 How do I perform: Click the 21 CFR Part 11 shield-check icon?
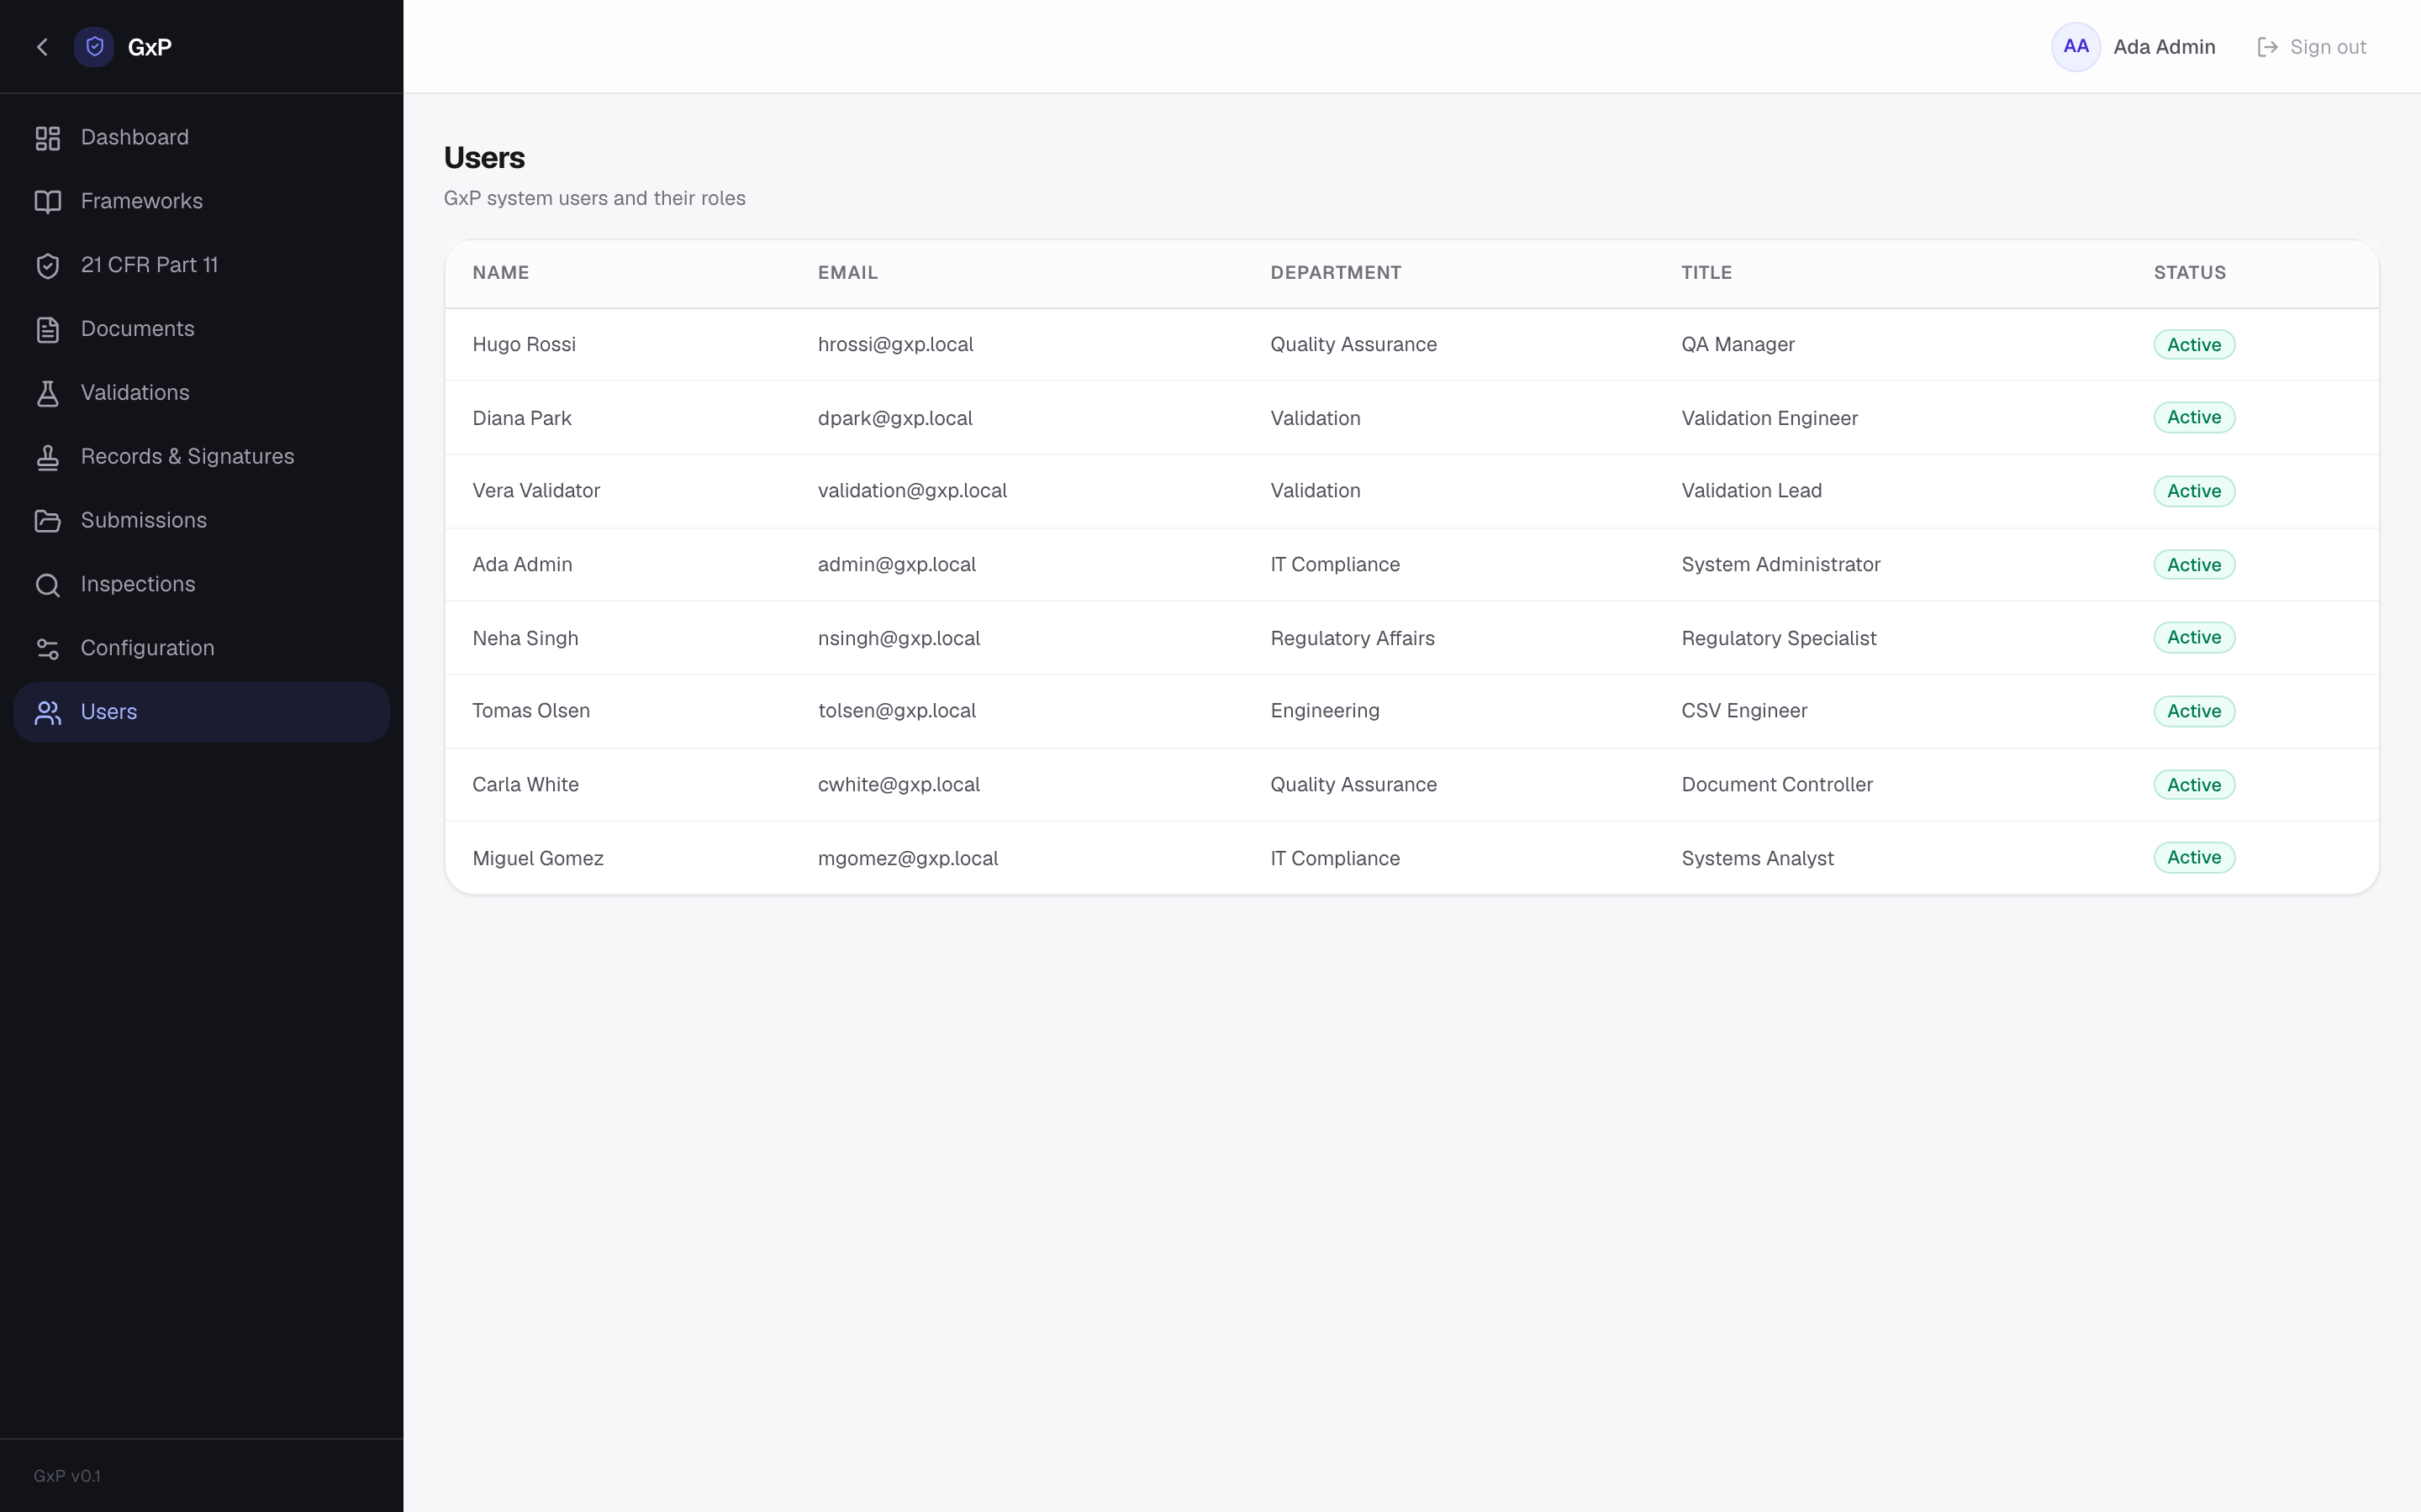point(48,266)
